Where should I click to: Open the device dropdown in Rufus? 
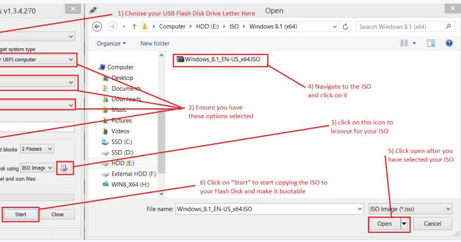tap(37, 36)
